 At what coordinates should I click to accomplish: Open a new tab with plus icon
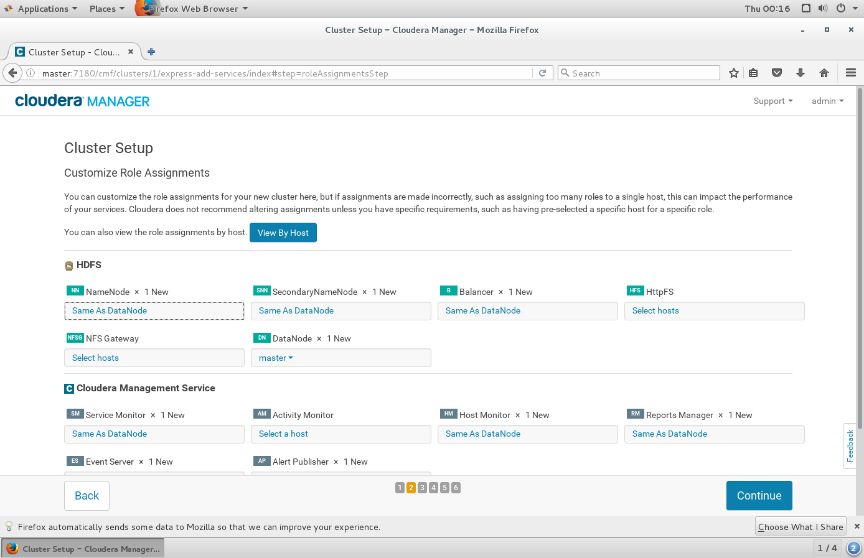coord(151,52)
